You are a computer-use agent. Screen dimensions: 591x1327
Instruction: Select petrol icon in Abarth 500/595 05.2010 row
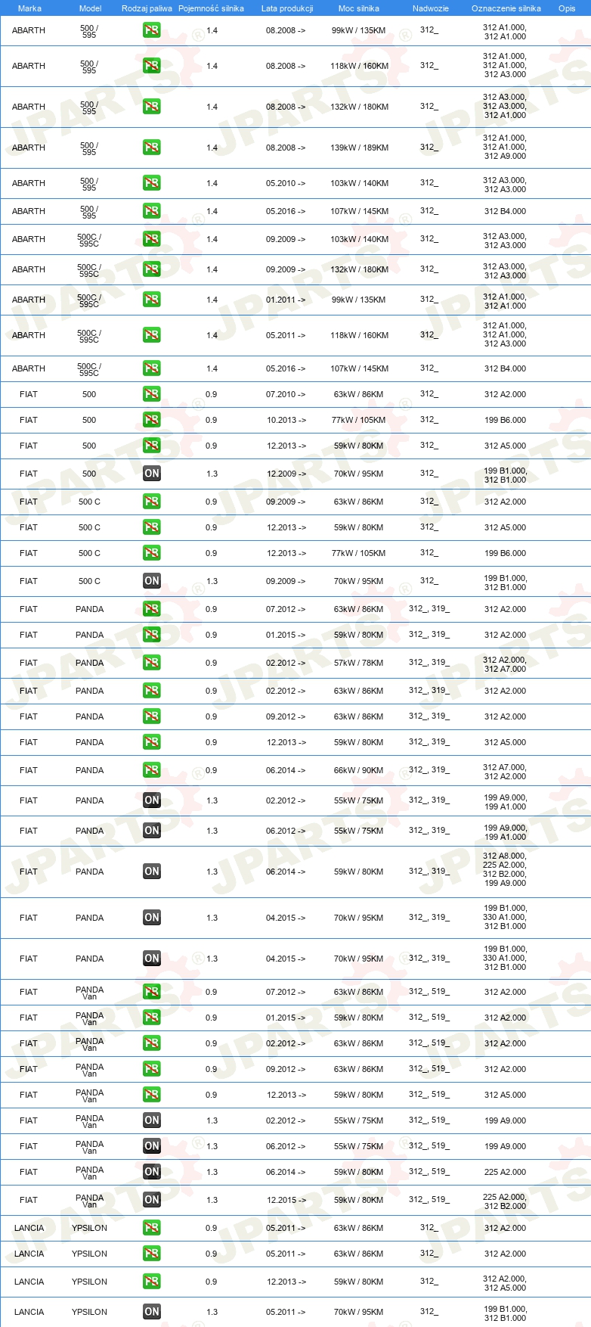[152, 183]
